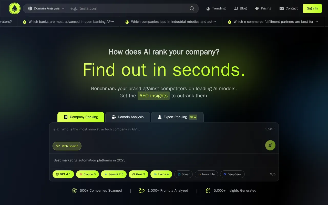Click the 5/5 model count indicator
This screenshot has height=205, width=328.
273,174
